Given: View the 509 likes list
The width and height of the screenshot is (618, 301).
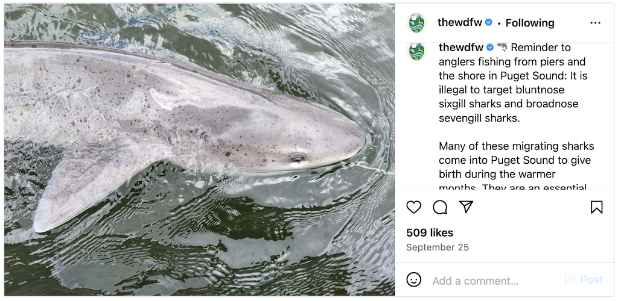Looking at the screenshot, I should [x=430, y=232].
